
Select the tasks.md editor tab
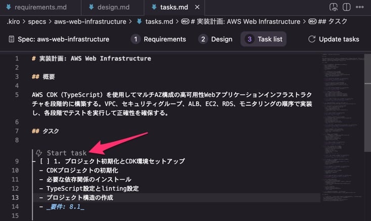(174, 8)
